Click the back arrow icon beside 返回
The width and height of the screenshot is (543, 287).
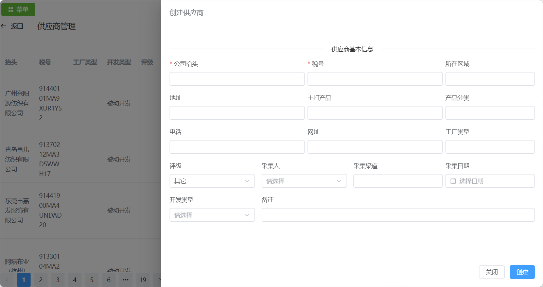click(x=4, y=26)
